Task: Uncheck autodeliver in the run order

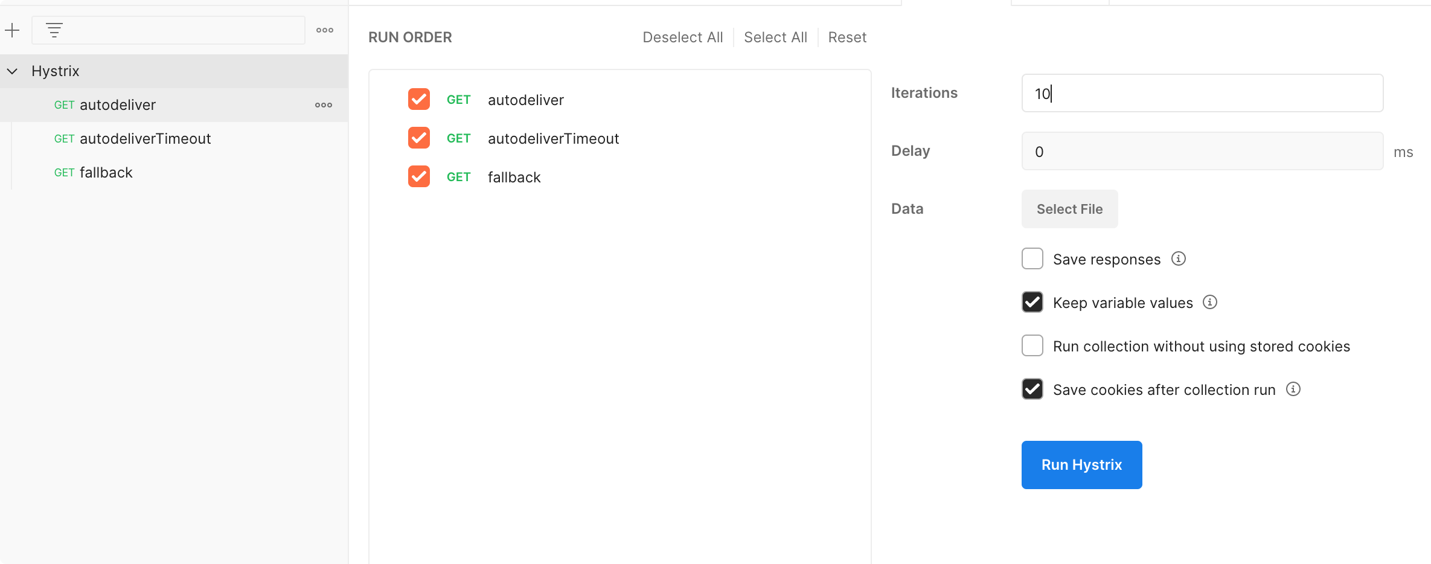Action: point(419,99)
